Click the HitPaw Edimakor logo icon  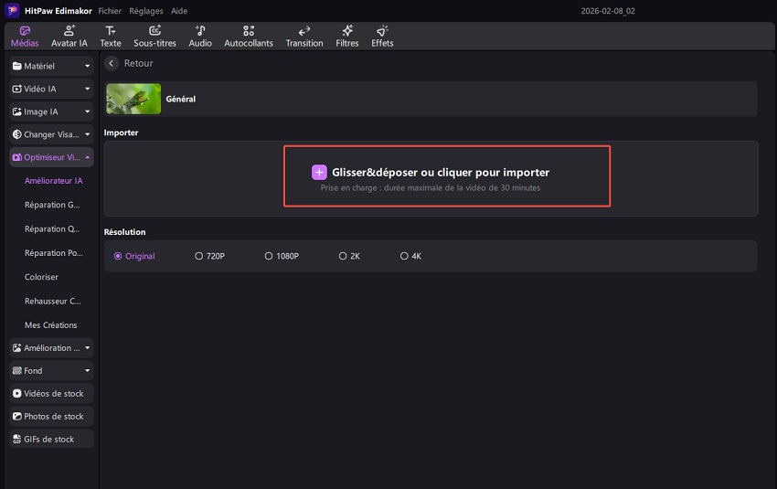[x=12, y=10]
